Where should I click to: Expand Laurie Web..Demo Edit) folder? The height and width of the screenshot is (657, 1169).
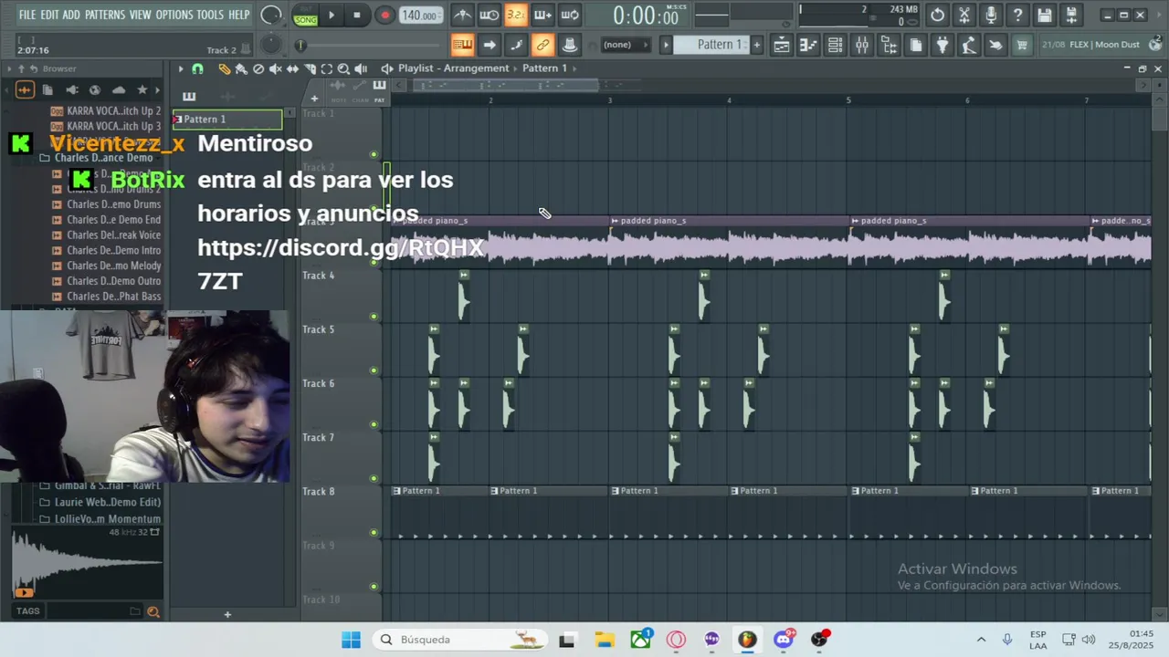click(x=100, y=502)
